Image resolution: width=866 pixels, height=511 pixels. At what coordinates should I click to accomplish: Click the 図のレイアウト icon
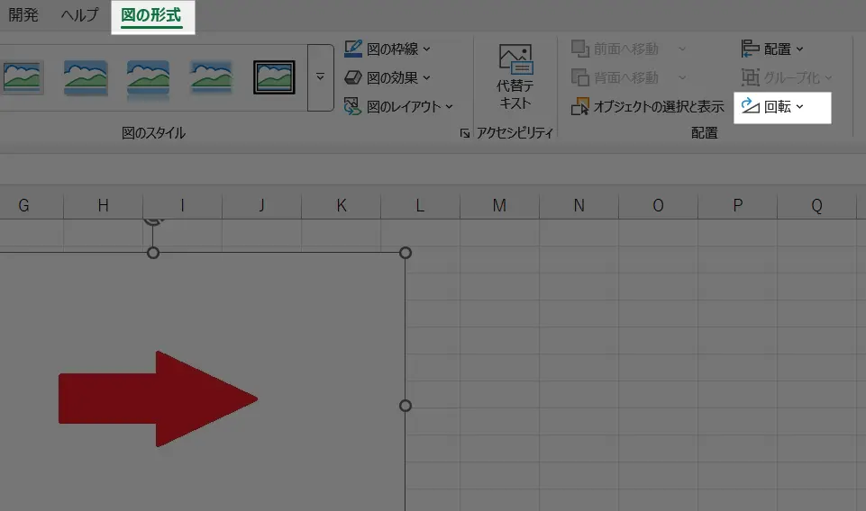pyautogui.click(x=352, y=106)
